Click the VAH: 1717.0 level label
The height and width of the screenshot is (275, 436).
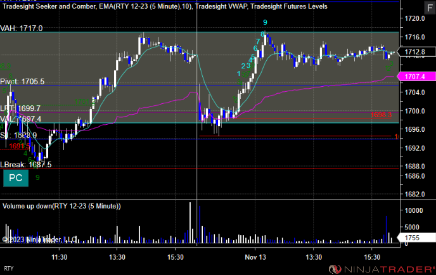tap(22, 29)
